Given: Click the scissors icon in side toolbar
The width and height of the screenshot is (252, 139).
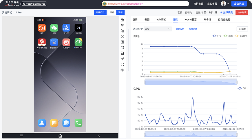Looking at the screenshot, I should [122, 36].
